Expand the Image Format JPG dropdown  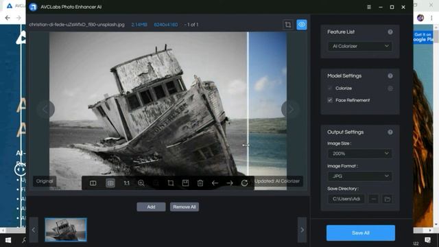(x=360, y=176)
